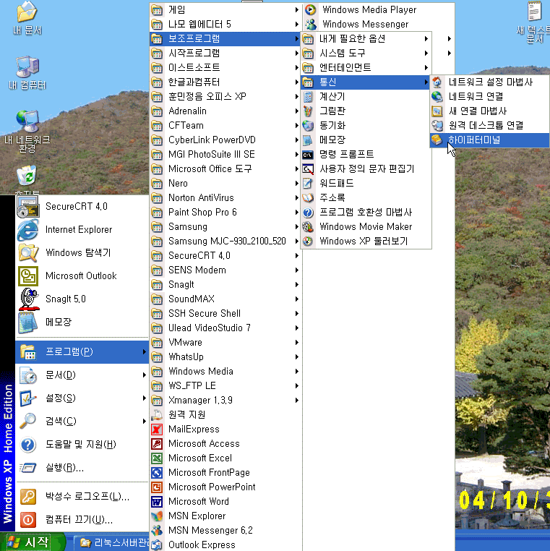Open 주소록 address book
550x551 pixels.
tap(366, 198)
